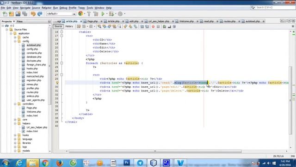Expand the models folder node

pyautogui.click(x=15, y=151)
